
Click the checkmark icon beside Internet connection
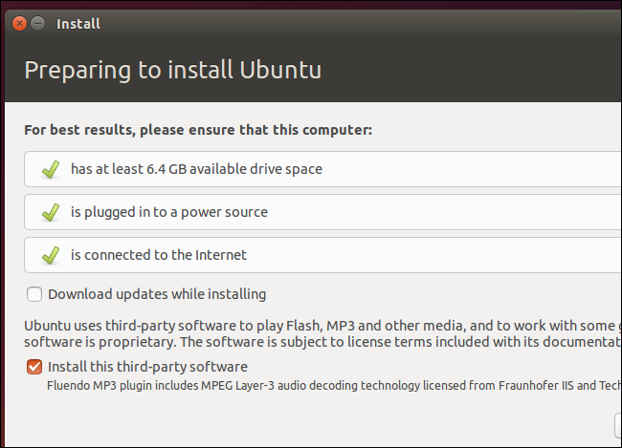(x=51, y=256)
